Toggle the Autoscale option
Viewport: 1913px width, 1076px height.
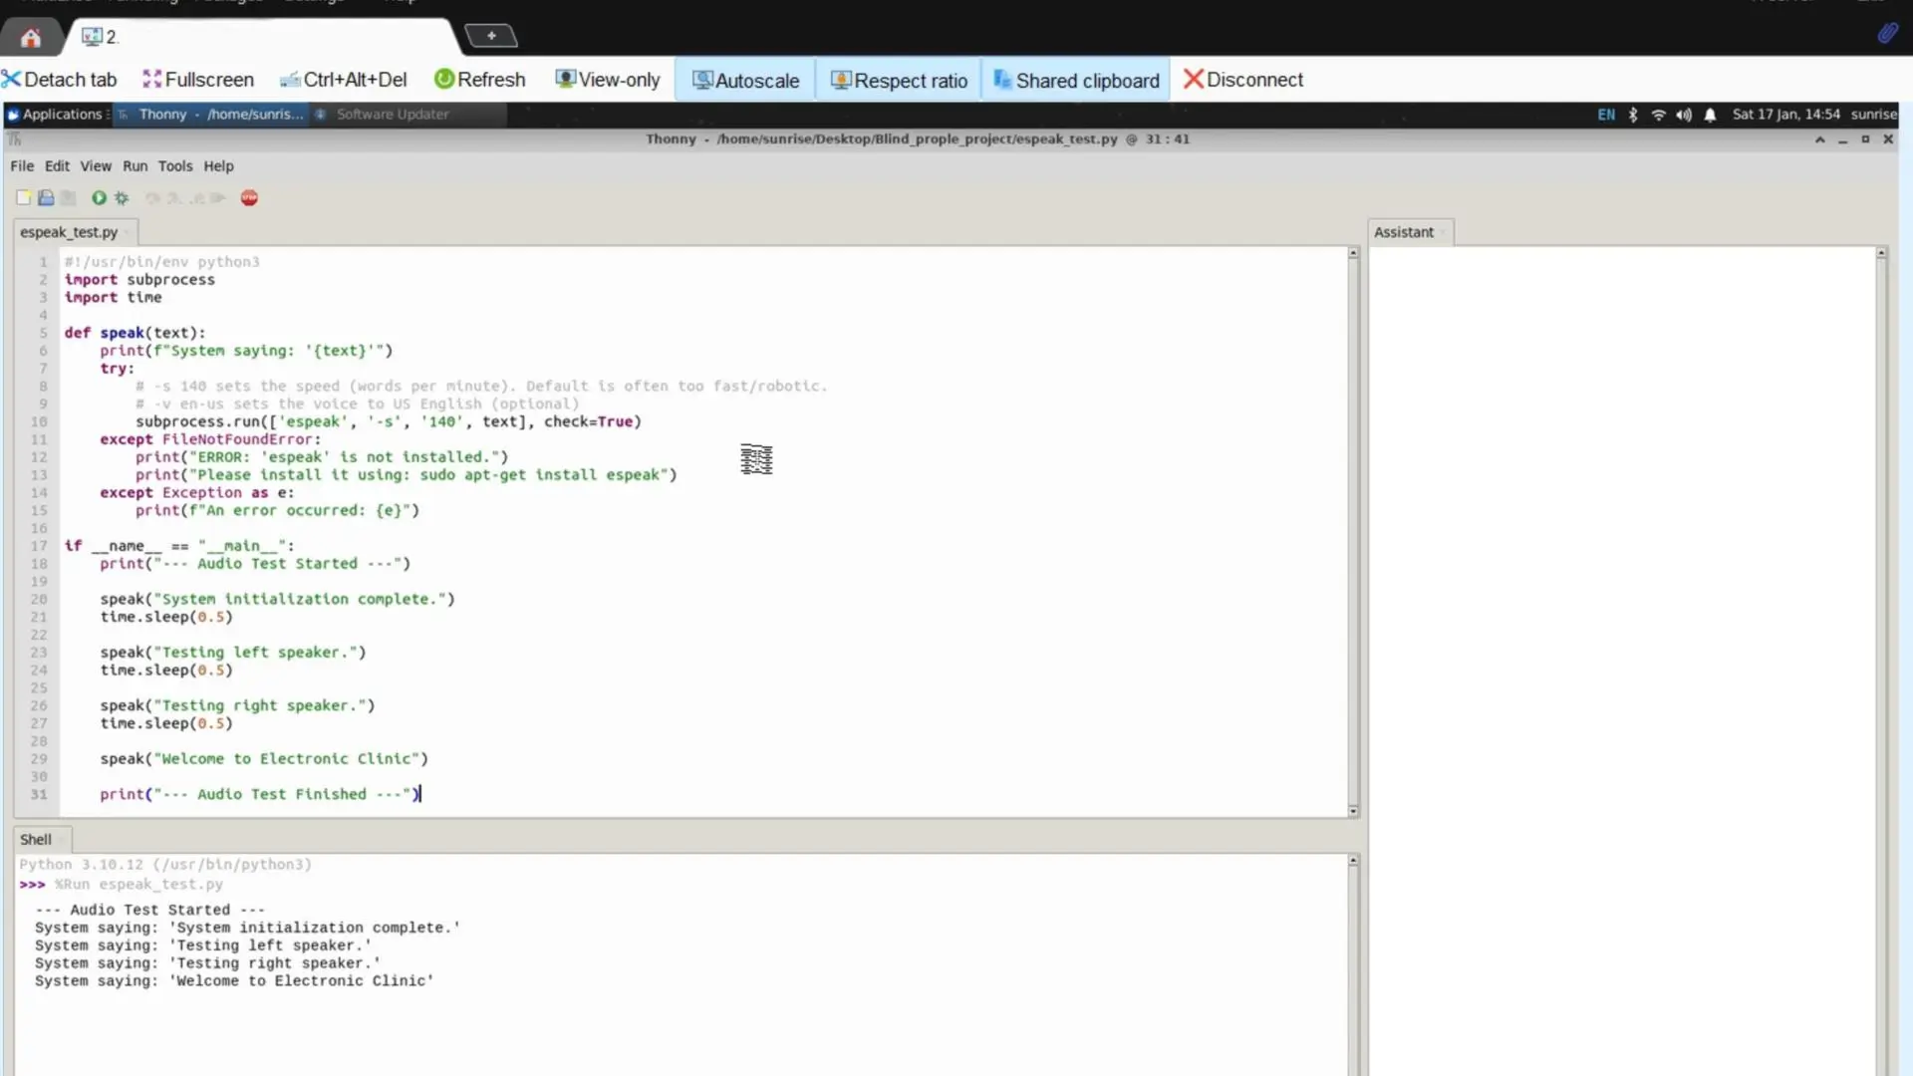[x=745, y=80]
